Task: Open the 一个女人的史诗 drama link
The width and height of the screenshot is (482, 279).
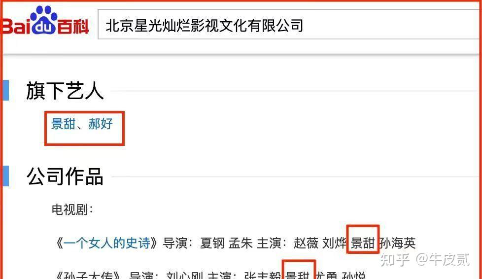Action: tap(107, 243)
